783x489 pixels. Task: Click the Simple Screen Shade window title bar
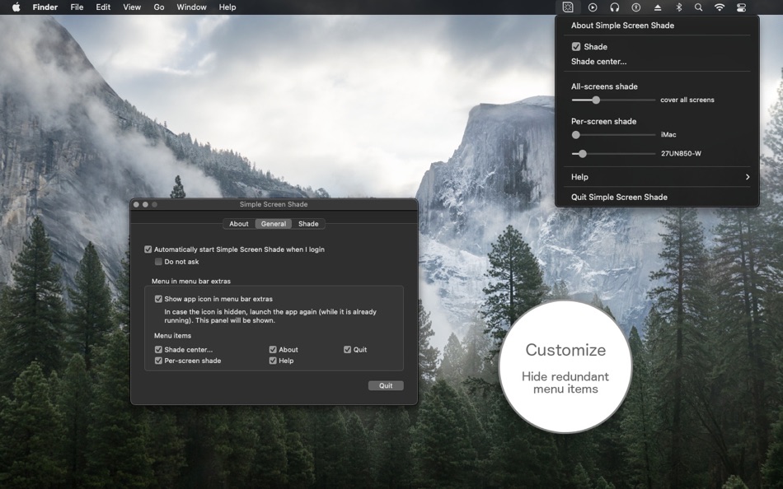(274, 204)
